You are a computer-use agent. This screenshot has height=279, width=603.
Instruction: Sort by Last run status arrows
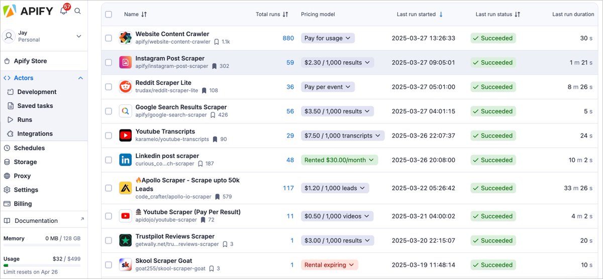pyautogui.click(x=517, y=15)
